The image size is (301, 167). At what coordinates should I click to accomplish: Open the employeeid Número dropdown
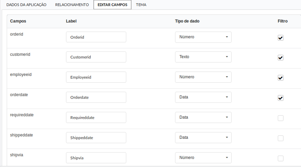pos(203,77)
